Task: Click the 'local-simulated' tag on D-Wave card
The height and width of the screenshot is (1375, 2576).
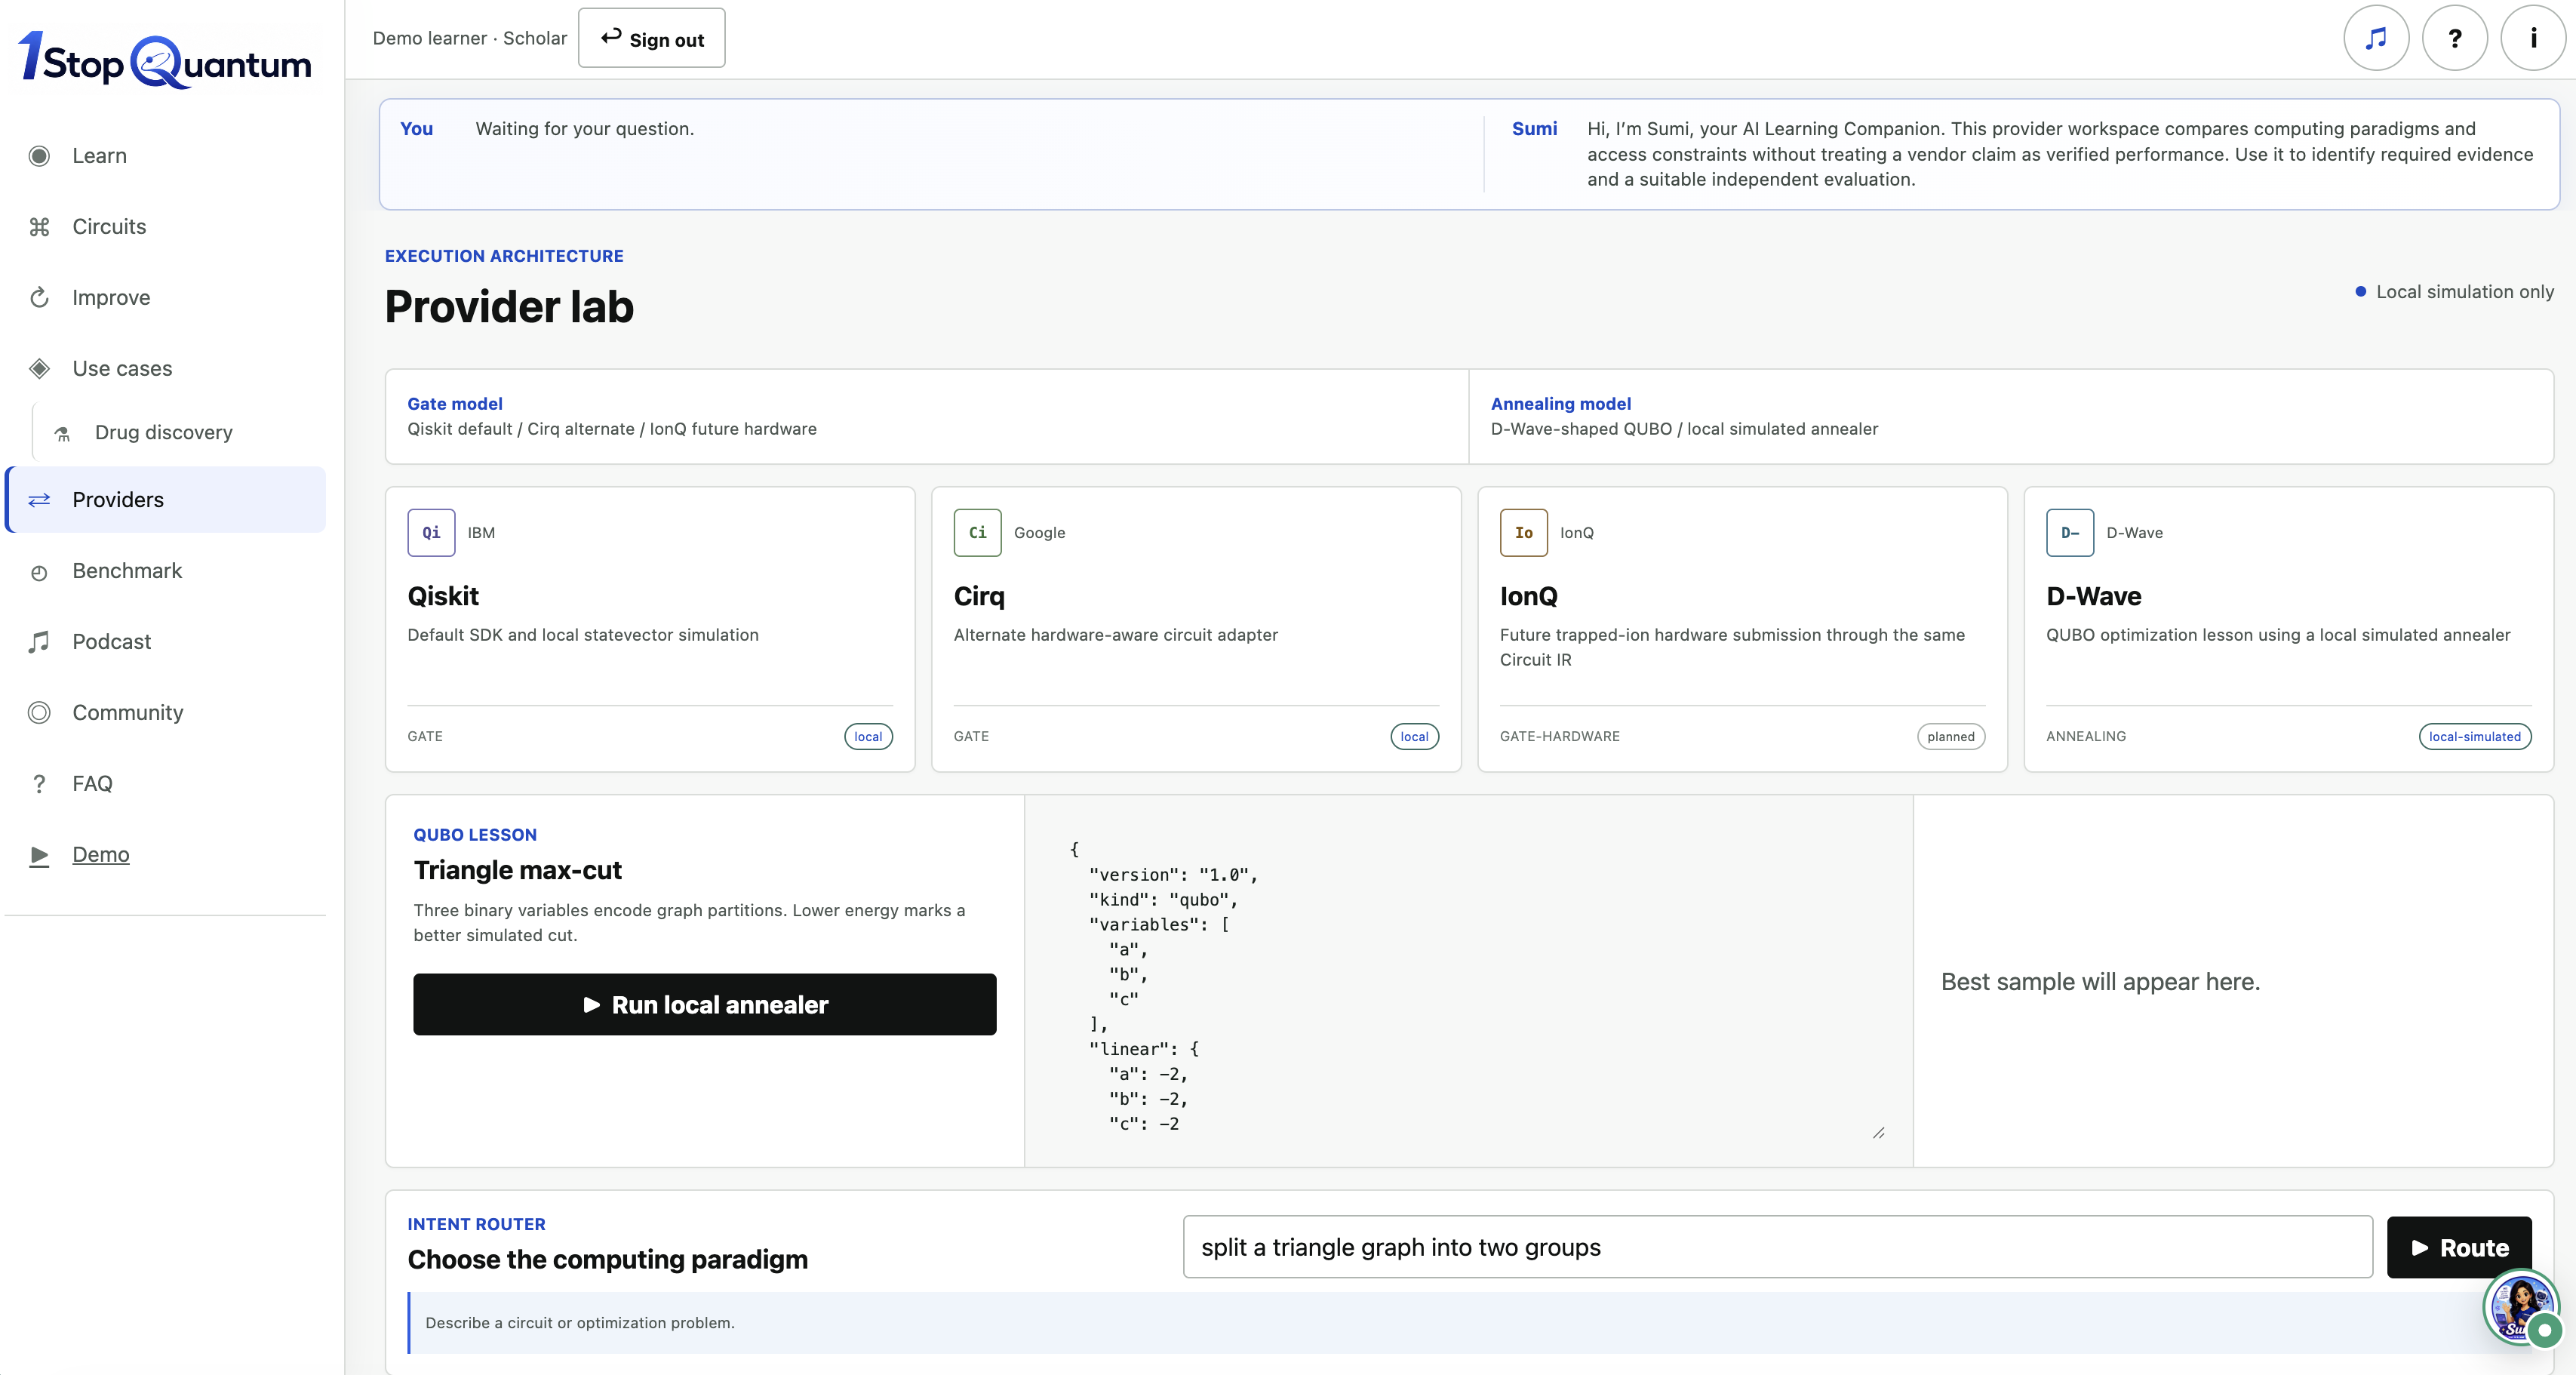Action: tap(2475, 737)
